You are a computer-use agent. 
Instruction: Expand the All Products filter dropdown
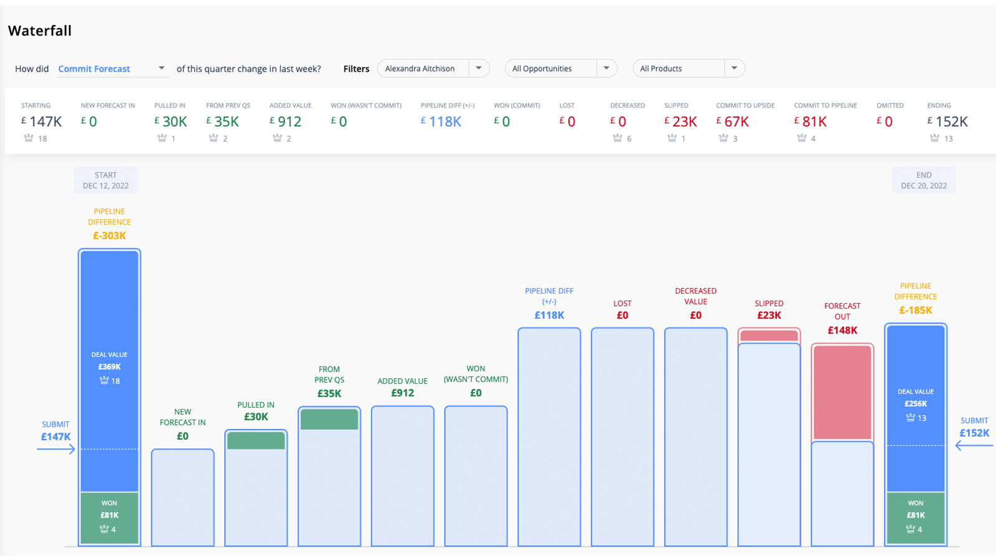pyautogui.click(x=735, y=68)
